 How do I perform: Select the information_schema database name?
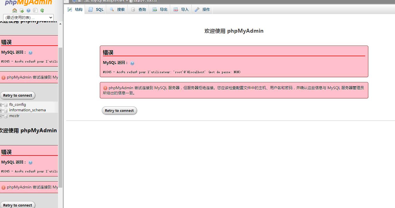point(28,110)
